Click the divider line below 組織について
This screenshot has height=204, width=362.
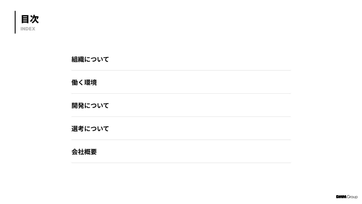click(181, 71)
